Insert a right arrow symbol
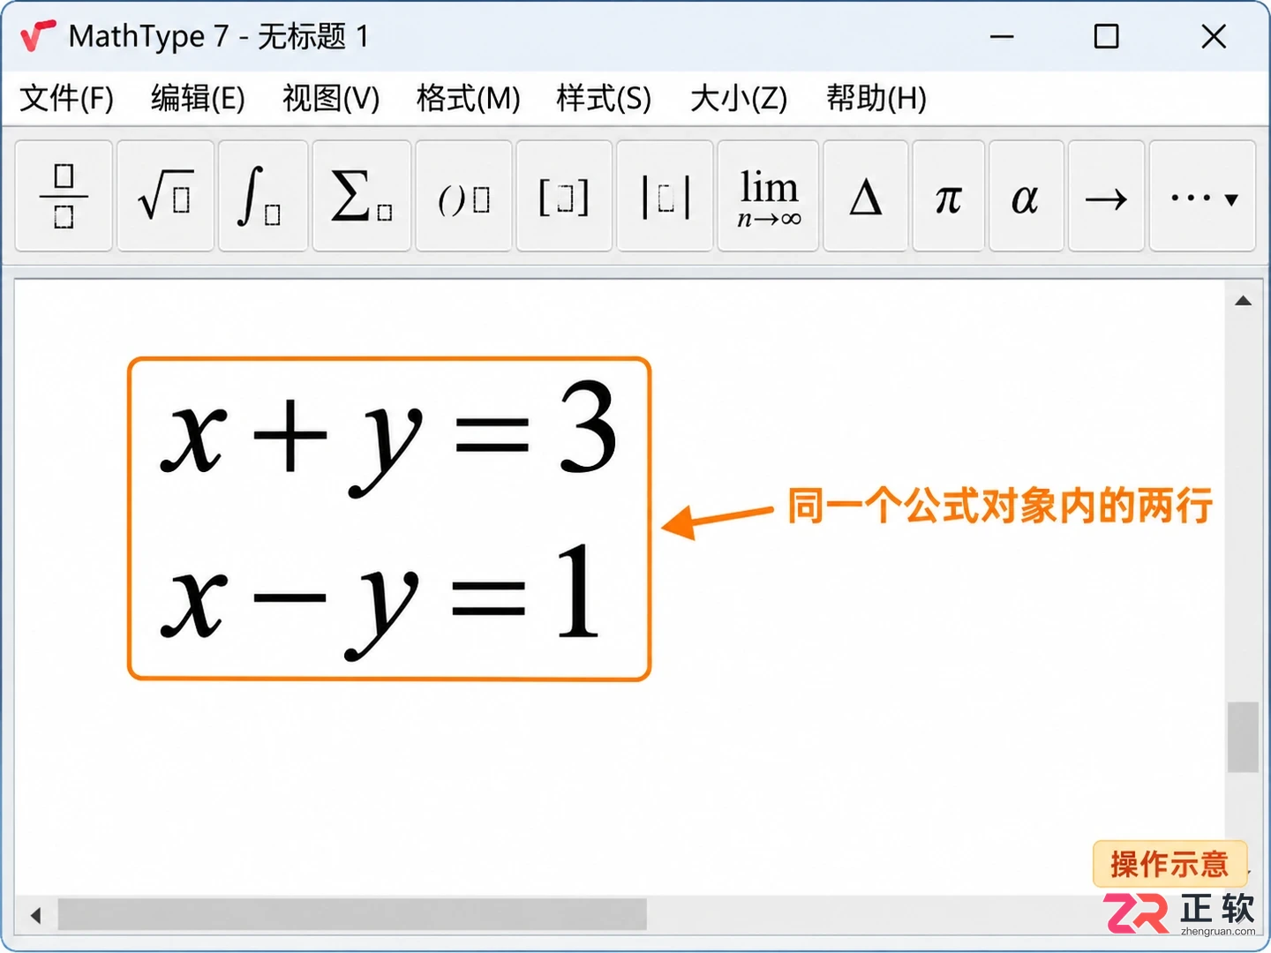 click(x=1106, y=196)
